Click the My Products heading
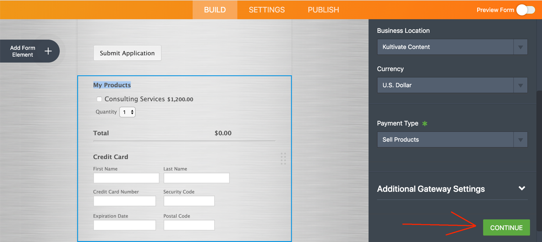The width and height of the screenshot is (542, 242). [x=112, y=85]
